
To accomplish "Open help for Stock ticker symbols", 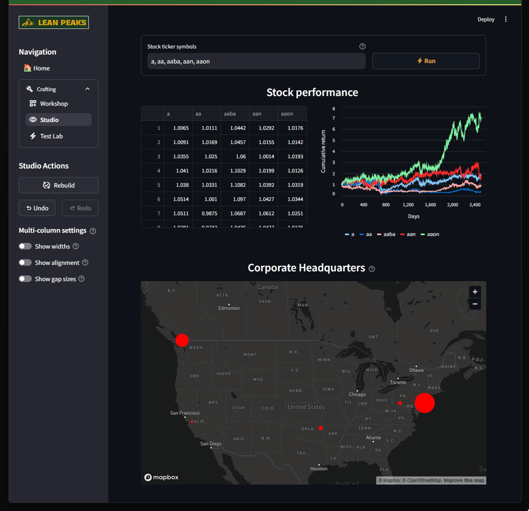I will click(x=362, y=46).
